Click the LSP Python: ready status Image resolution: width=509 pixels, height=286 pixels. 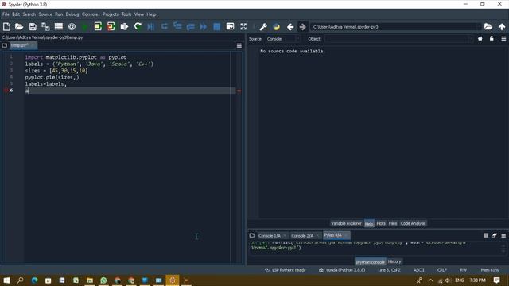[286, 270]
